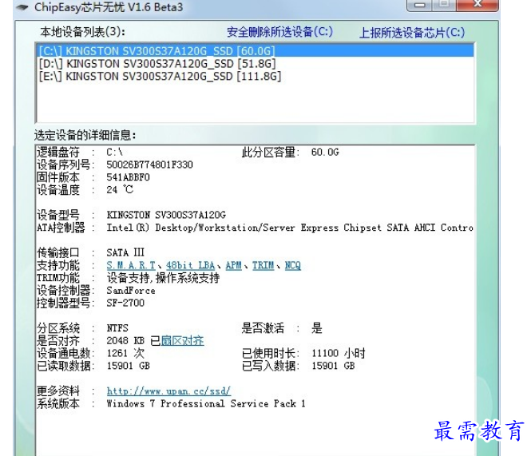
Task: Click the 已写入数据 15901 GB value
Action: [333, 367]
